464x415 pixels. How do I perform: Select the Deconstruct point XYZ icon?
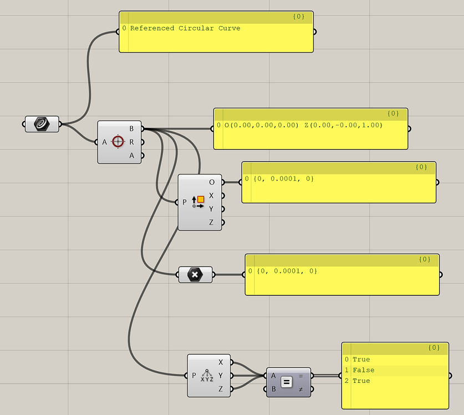point(207,376)
